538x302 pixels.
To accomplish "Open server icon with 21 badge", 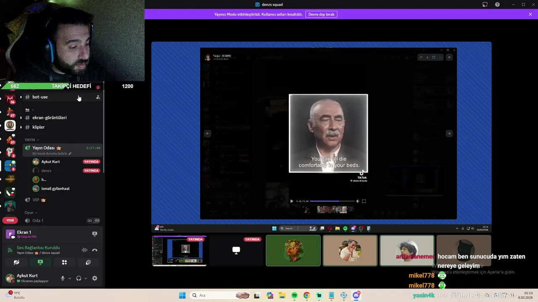I will click(10, 139).
